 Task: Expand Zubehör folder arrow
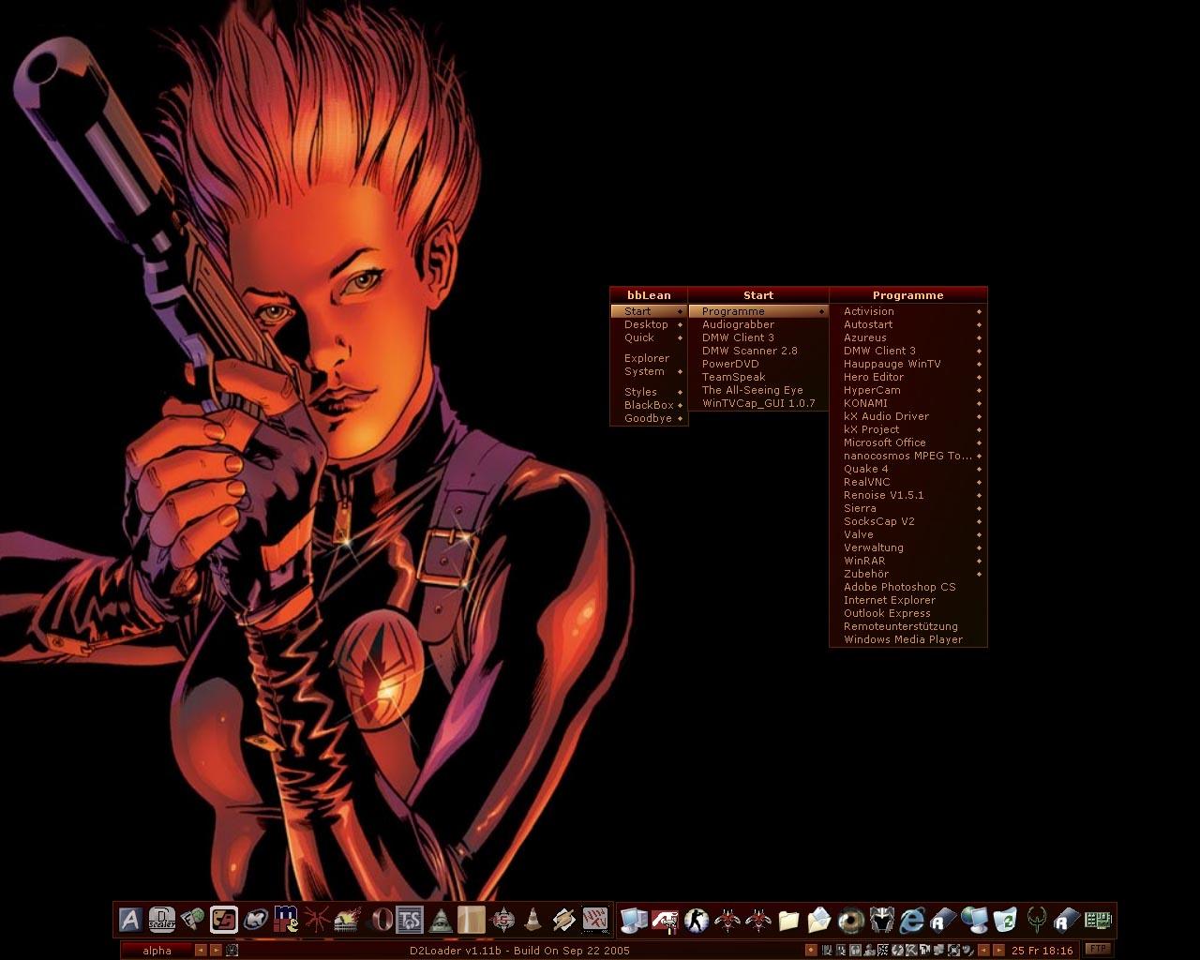[979, 574]
